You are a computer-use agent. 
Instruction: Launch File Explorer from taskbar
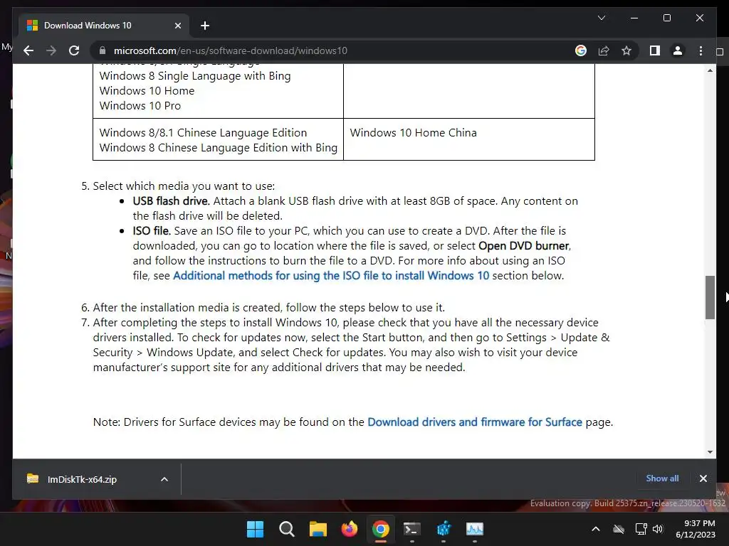318,529
